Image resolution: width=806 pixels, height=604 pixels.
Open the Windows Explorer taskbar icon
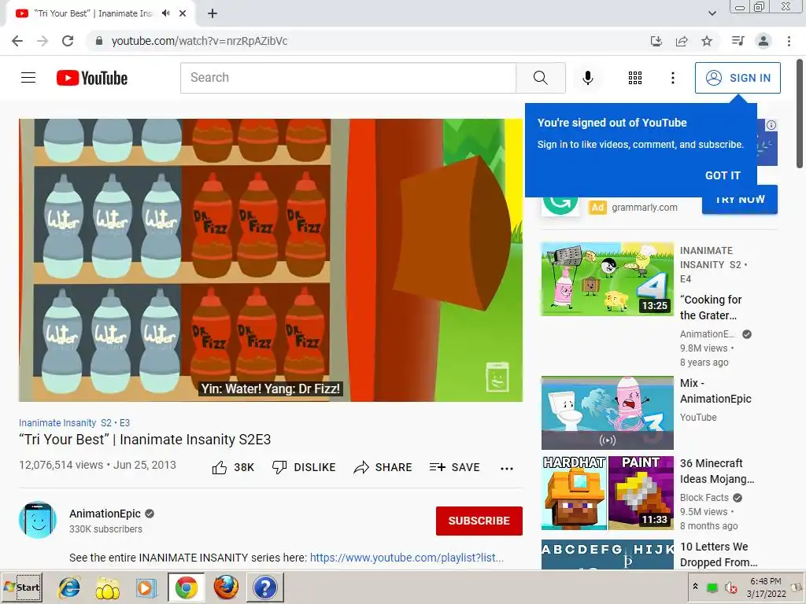107,587
